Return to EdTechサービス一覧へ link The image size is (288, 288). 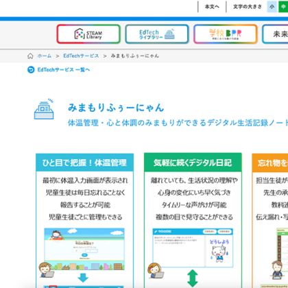coord(64,70)
